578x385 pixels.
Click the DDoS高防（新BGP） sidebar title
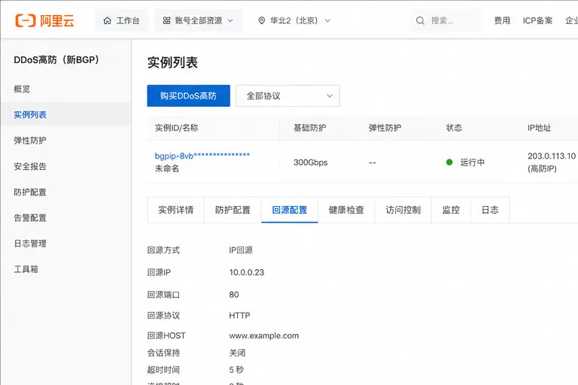[56, 59]
